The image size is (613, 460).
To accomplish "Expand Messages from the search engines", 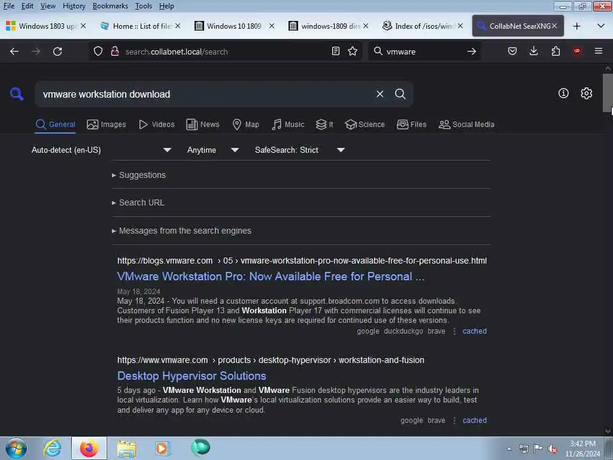I will (x=181, y=231).
